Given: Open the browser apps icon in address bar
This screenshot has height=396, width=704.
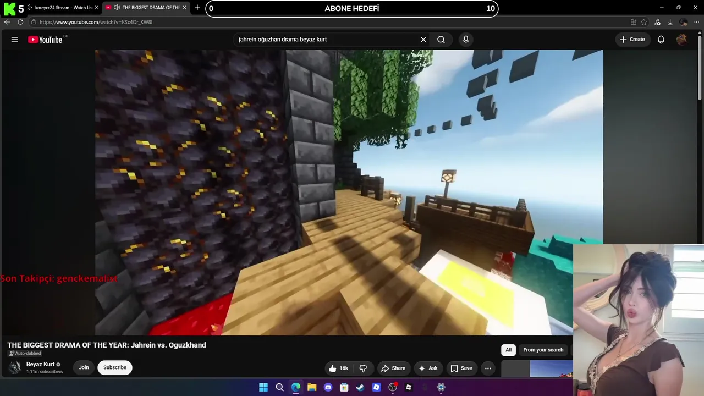Looking at the screenshot, I should click(x=634, y=22).
